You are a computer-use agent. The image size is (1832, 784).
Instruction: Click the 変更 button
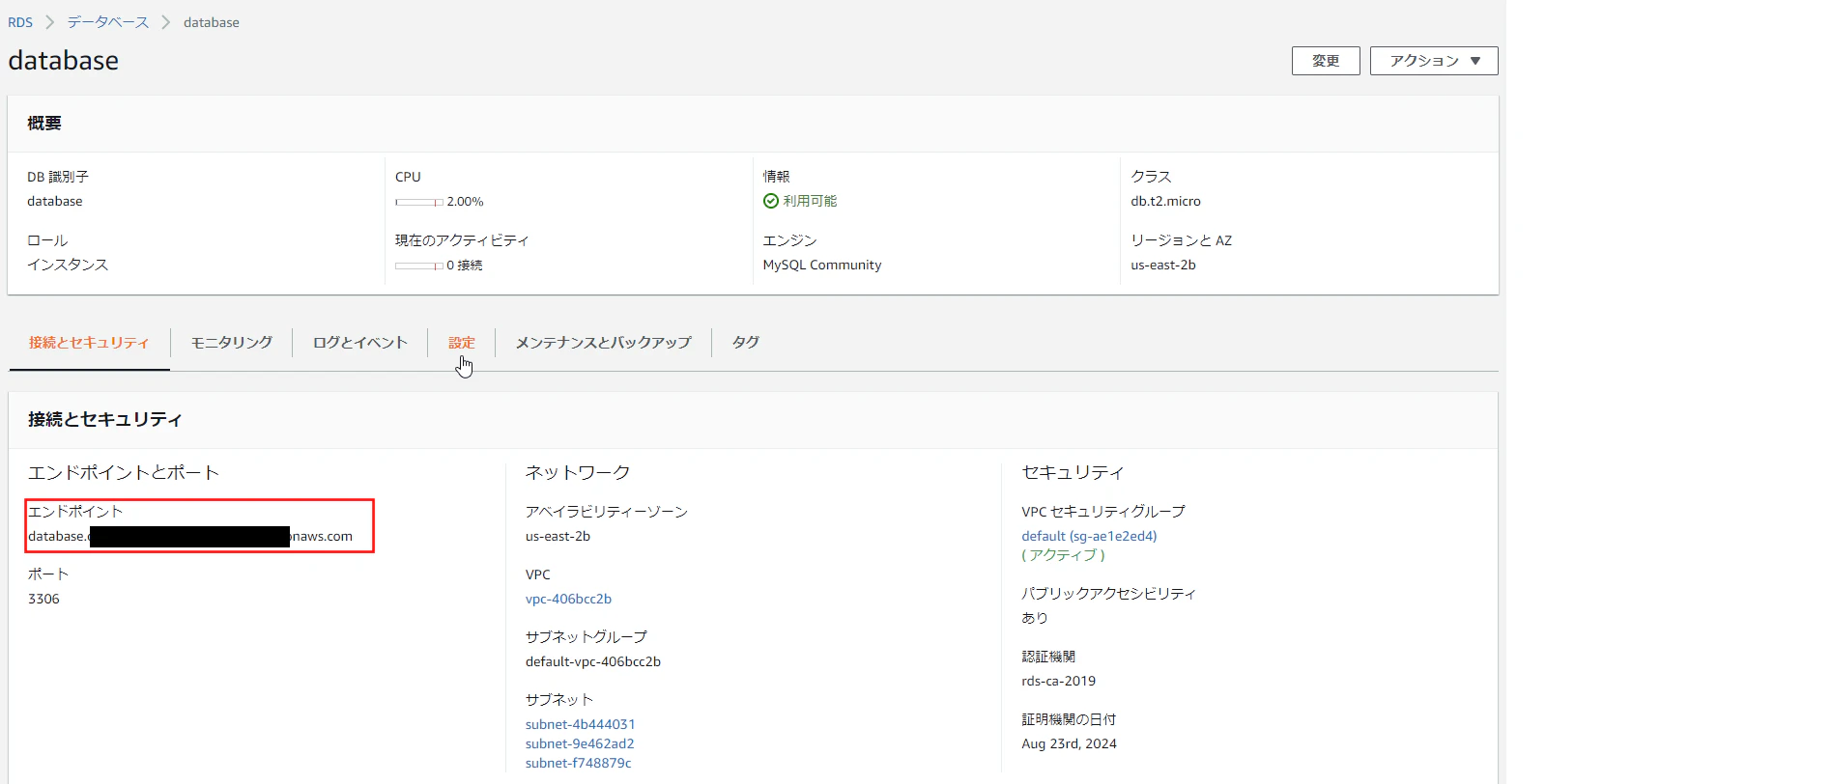(x=1326, y=61)
